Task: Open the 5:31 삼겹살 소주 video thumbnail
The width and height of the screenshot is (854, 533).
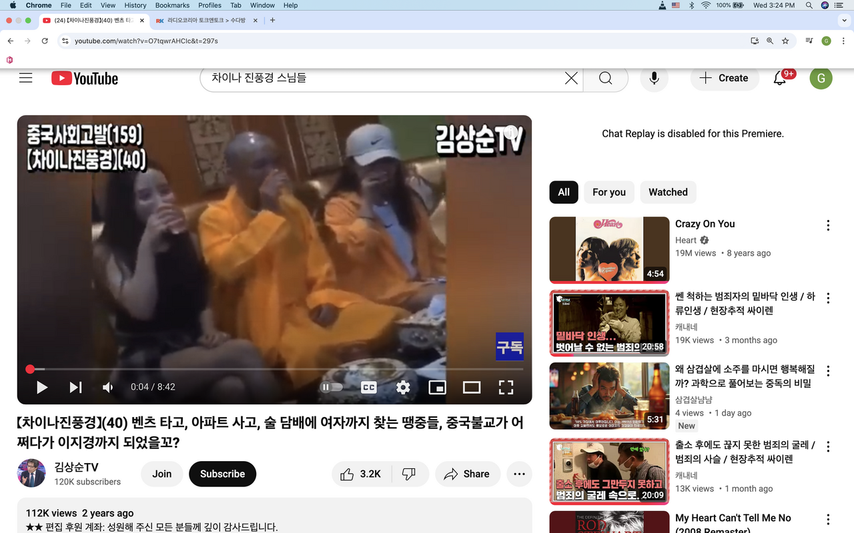Action: click(x=609, y=396)
